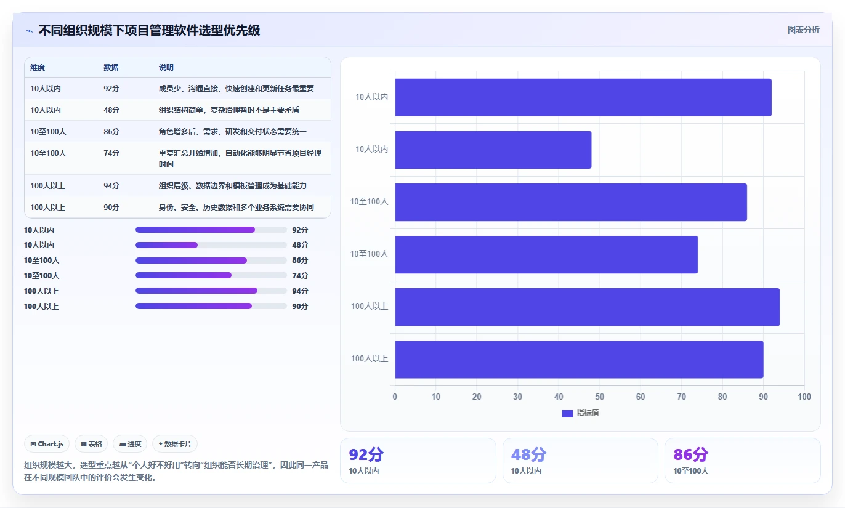Click the 图表分析 label in the header
Viewport: 845px width, 508px height.
tap(803, 30)
